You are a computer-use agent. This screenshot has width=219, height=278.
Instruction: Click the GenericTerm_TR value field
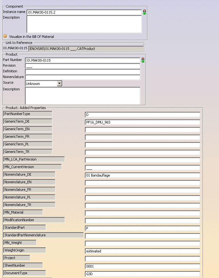[x=143, y=153]
